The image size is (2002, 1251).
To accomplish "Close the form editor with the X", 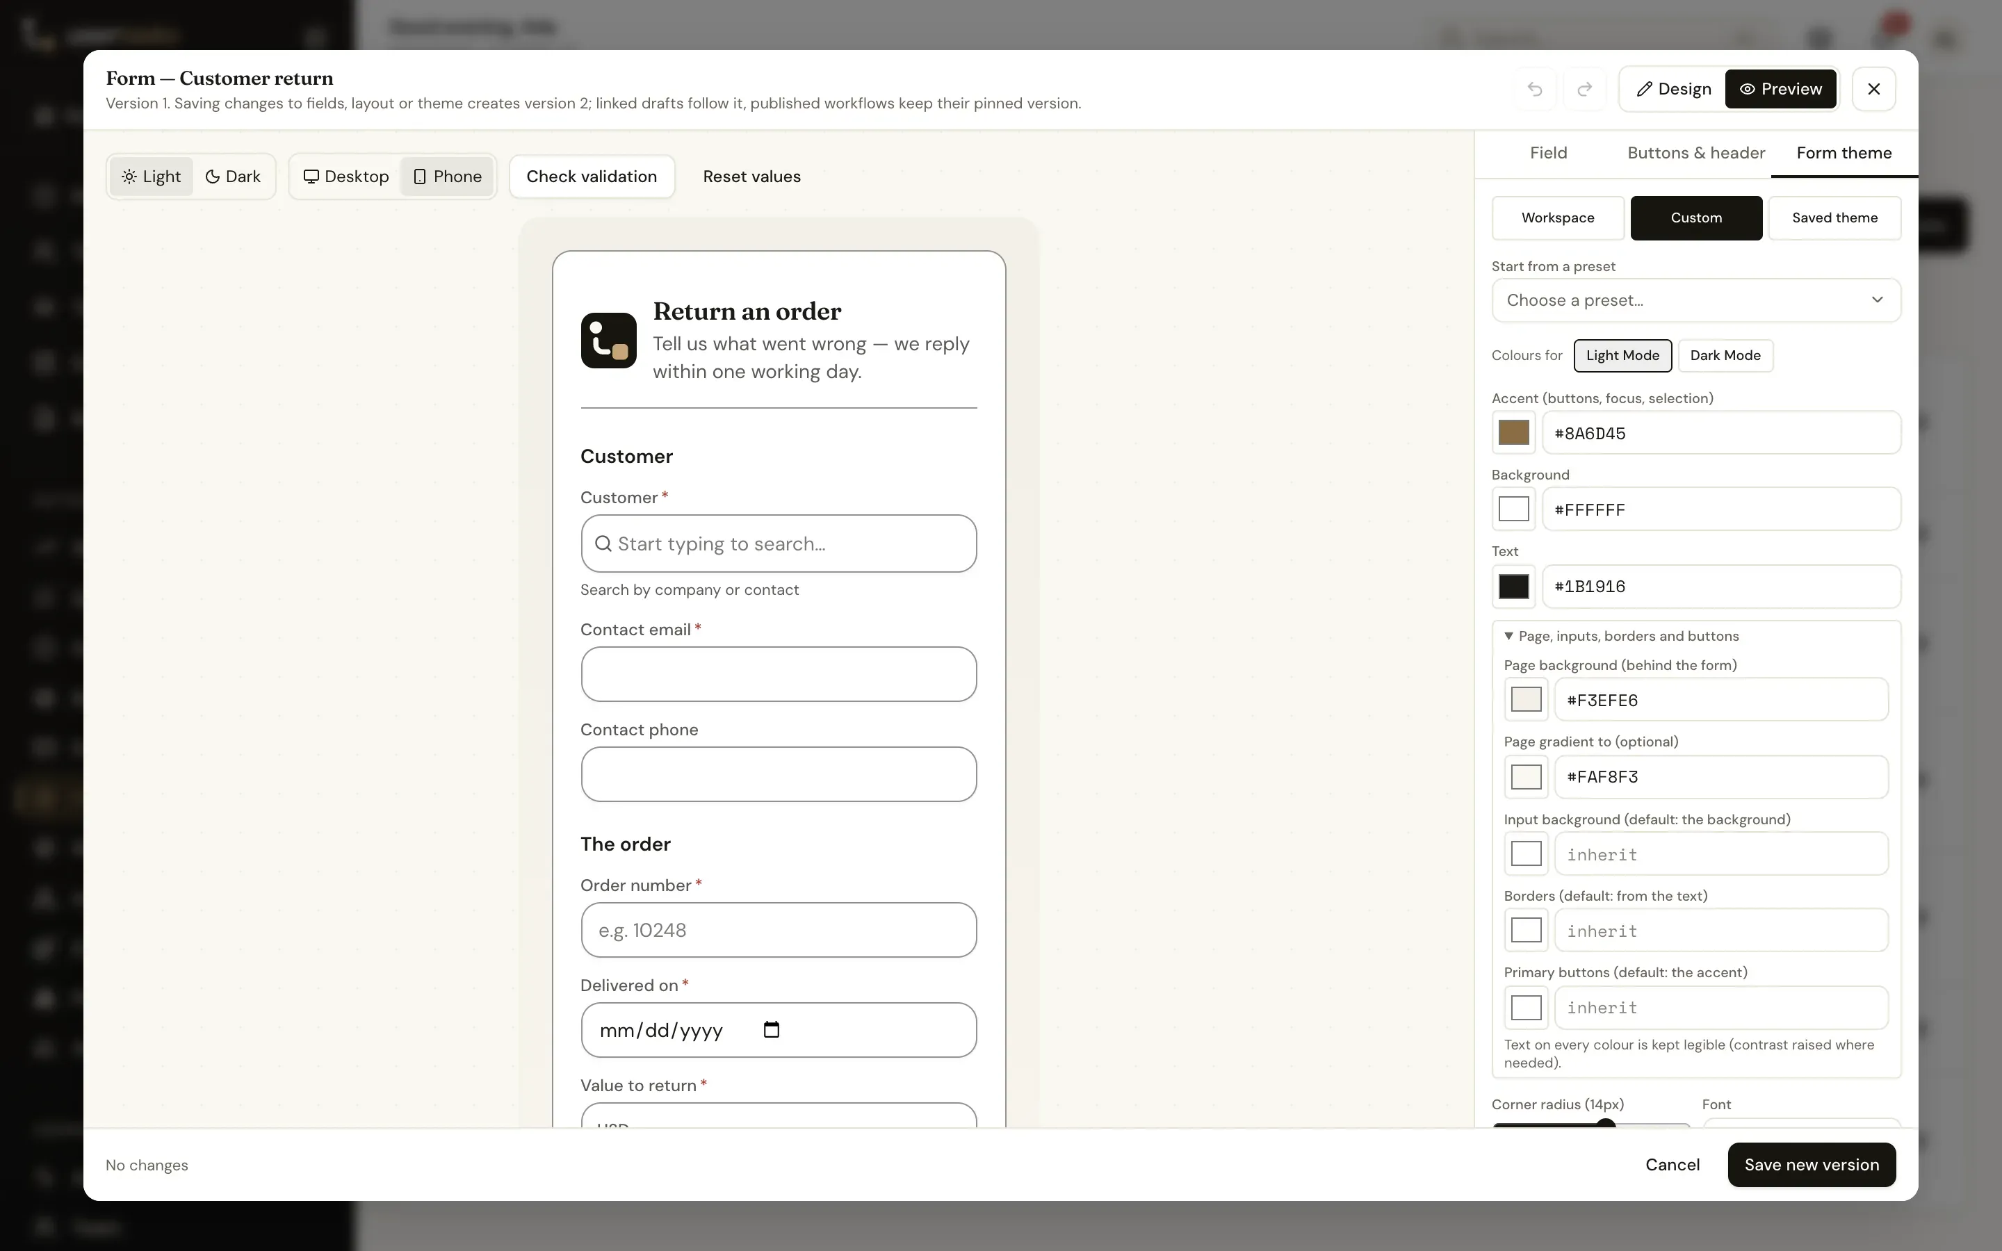I will 1874,90.
